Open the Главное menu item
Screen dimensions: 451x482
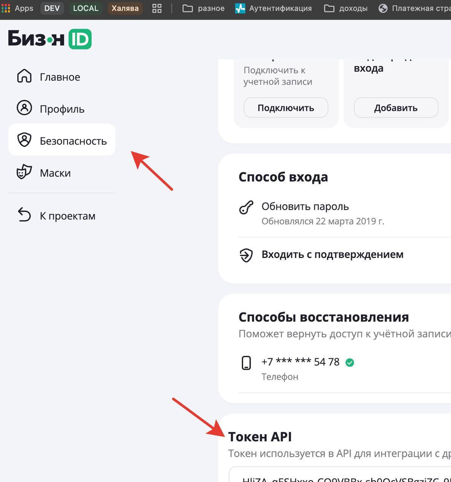click(60, 77)
